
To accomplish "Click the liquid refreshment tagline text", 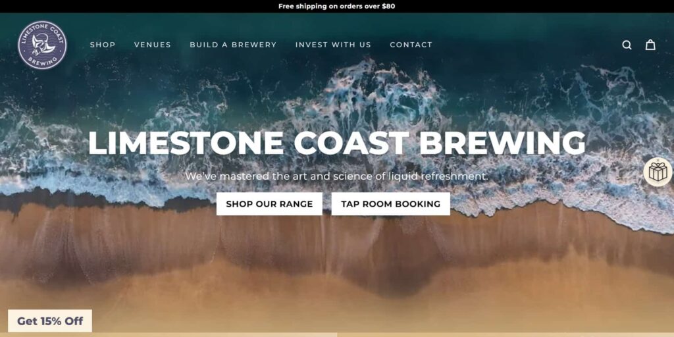I will 337,176.
